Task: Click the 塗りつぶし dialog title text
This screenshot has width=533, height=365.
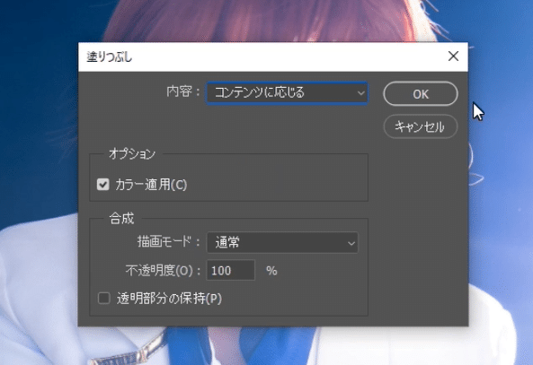Action: [x=109, y=57]
